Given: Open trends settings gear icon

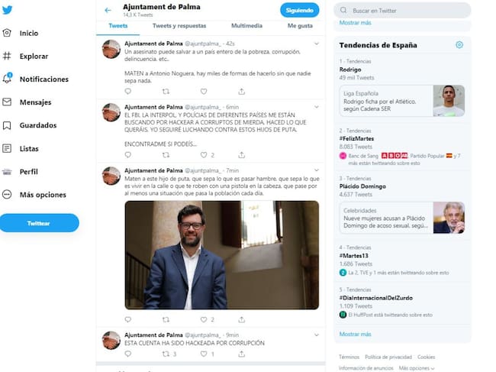Looking at the screenshot, I should 459,45.
